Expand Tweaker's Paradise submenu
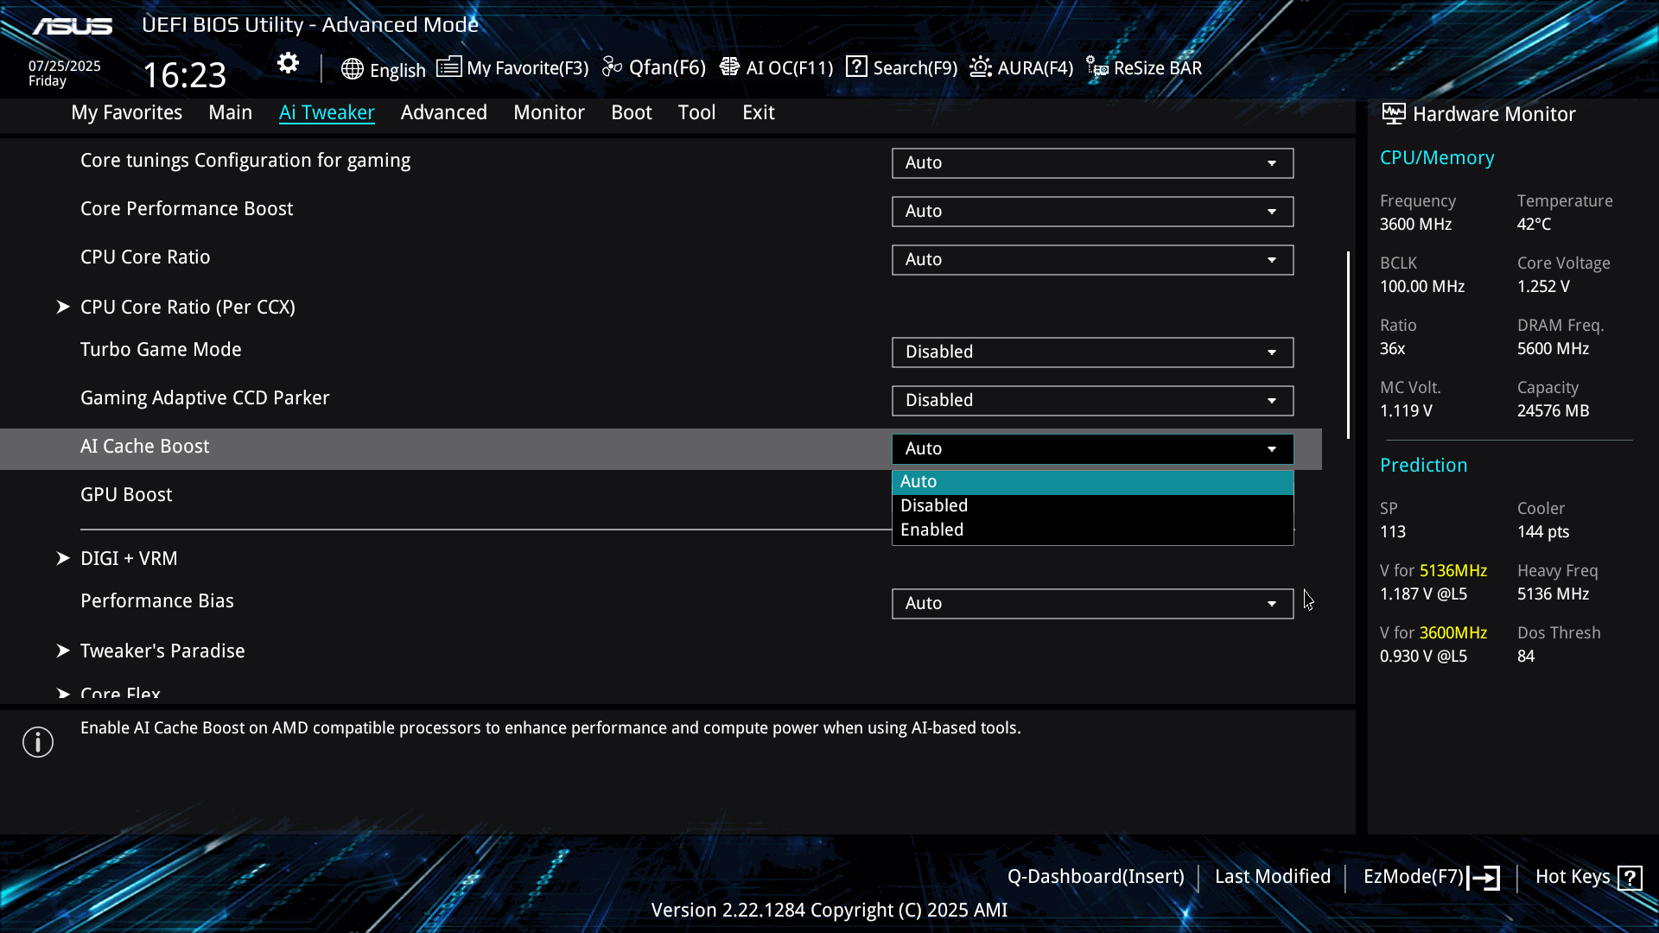1659x933 pixels. tap(162, 651)
